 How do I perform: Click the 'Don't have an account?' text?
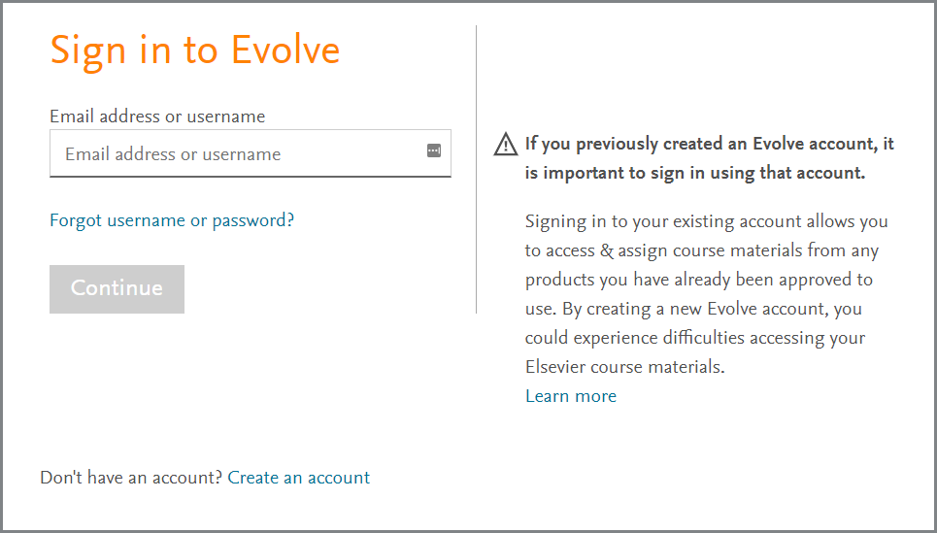point(131,478)
